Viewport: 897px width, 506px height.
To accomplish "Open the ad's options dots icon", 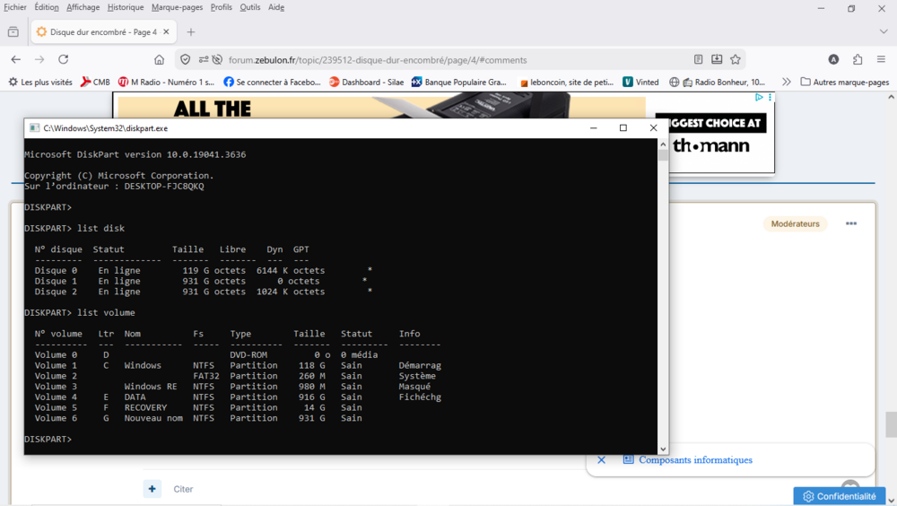I will coord(770,97).
